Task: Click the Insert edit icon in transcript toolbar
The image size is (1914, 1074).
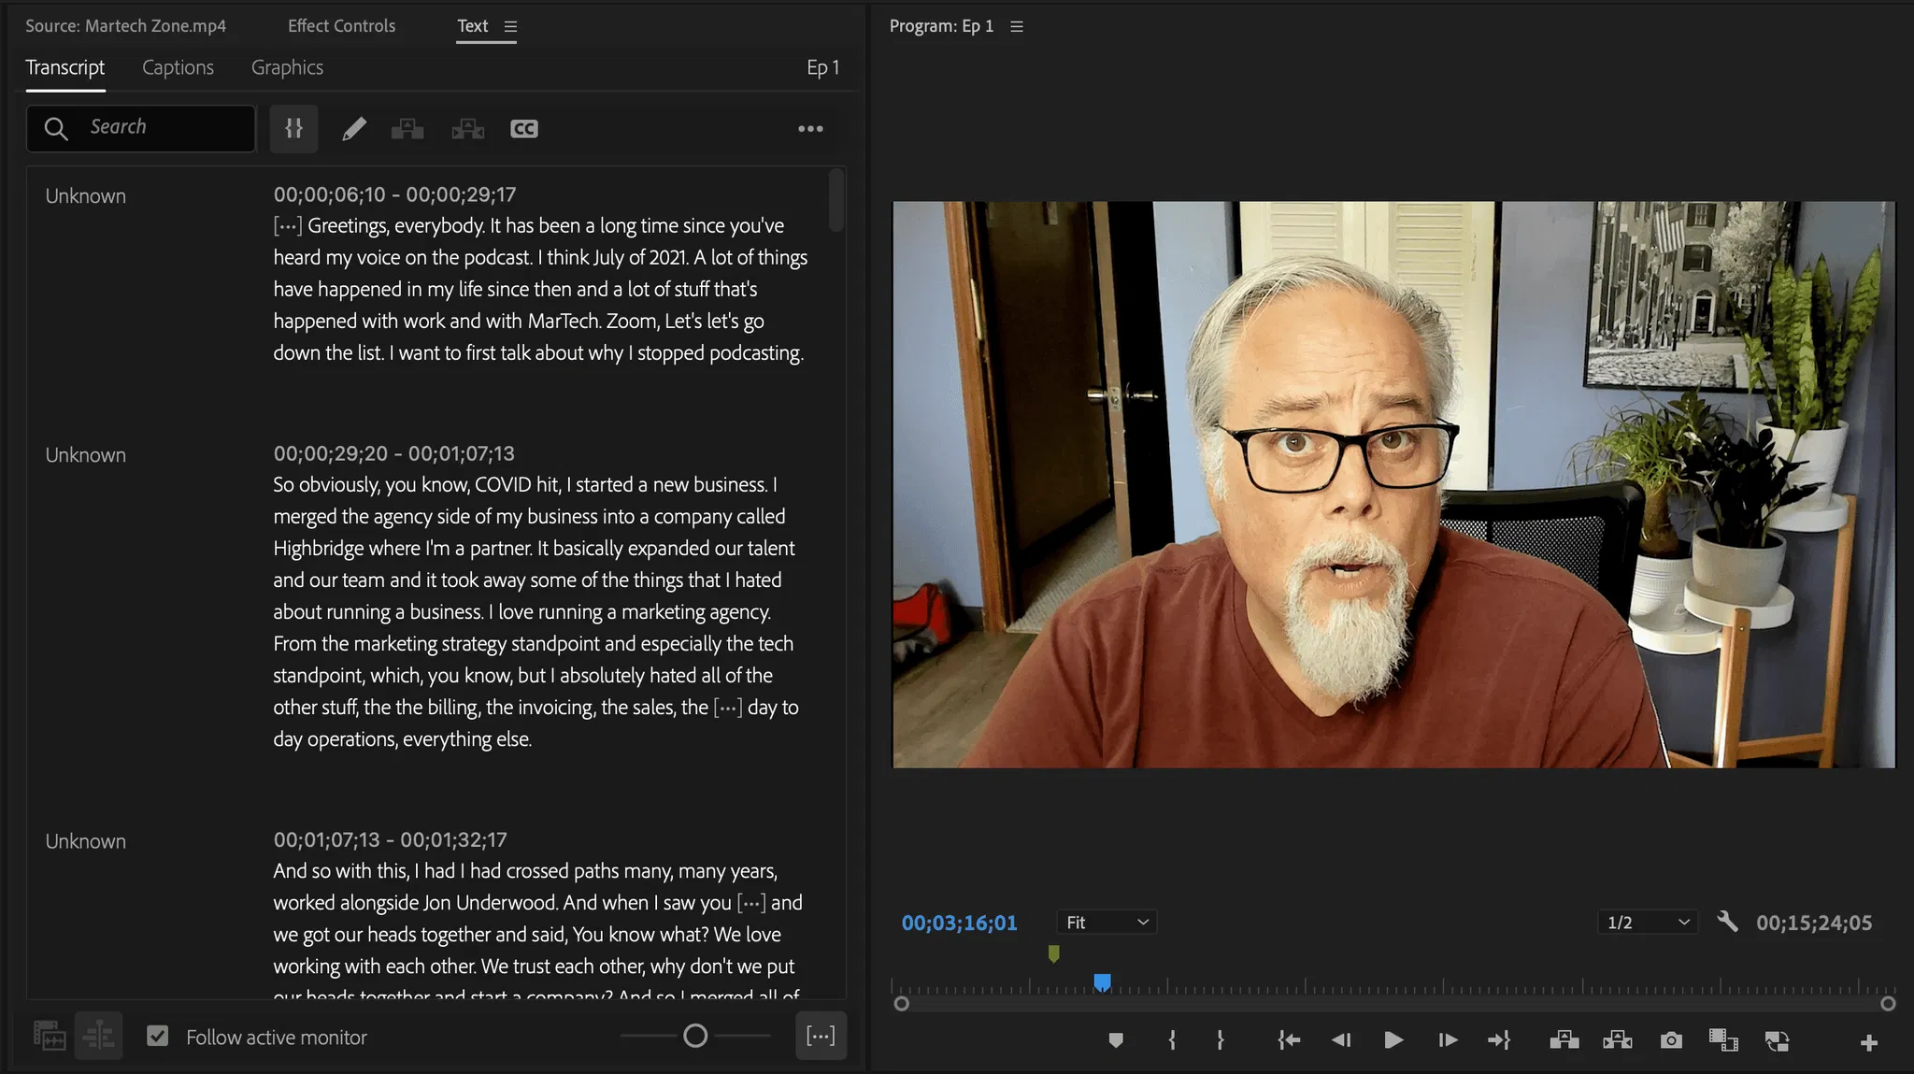Action: click(x=407, y=129)
